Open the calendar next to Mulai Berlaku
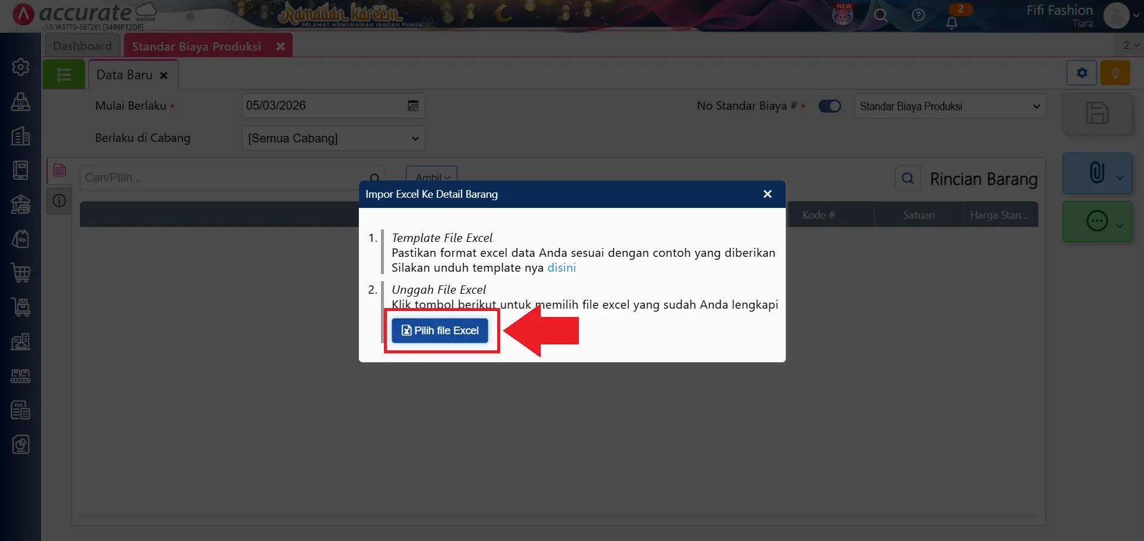Viewport: 1144px width, 541px height. tap(413, 105)
